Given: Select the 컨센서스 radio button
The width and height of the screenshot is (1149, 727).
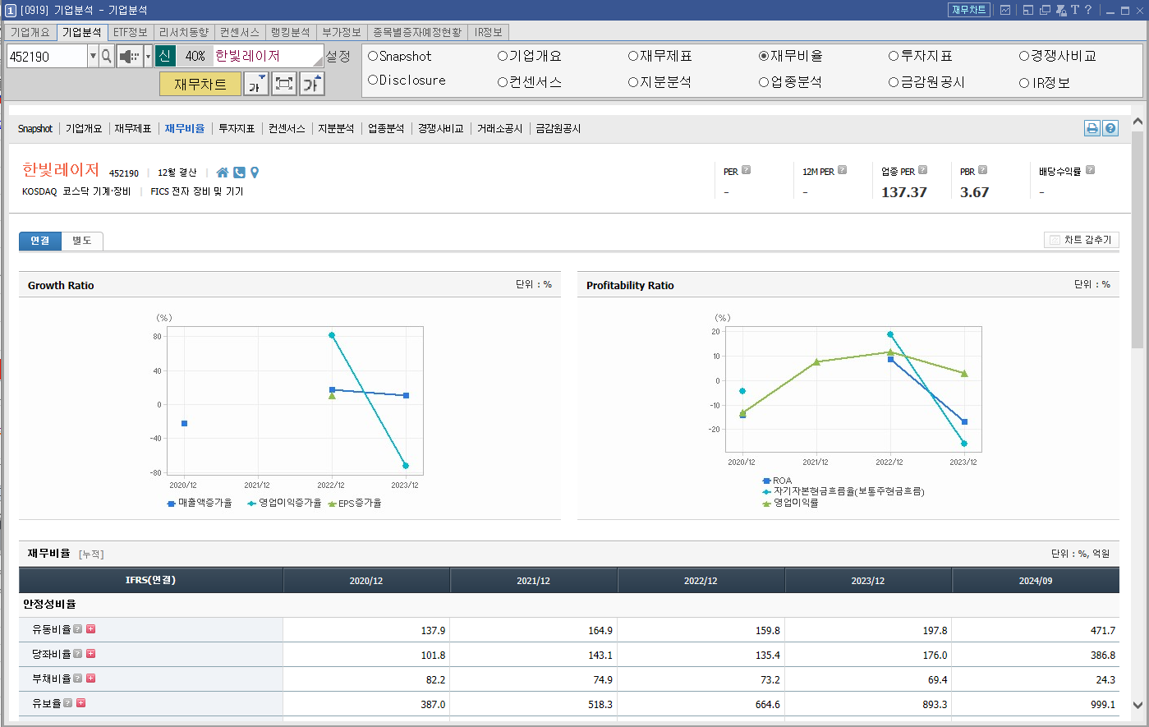Looking at the screenshot, I should point(503,82).
